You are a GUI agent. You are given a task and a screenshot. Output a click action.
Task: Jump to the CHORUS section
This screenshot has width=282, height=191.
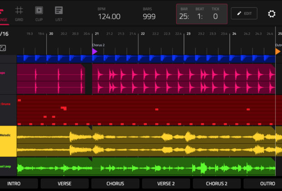[x=115, y=184]
